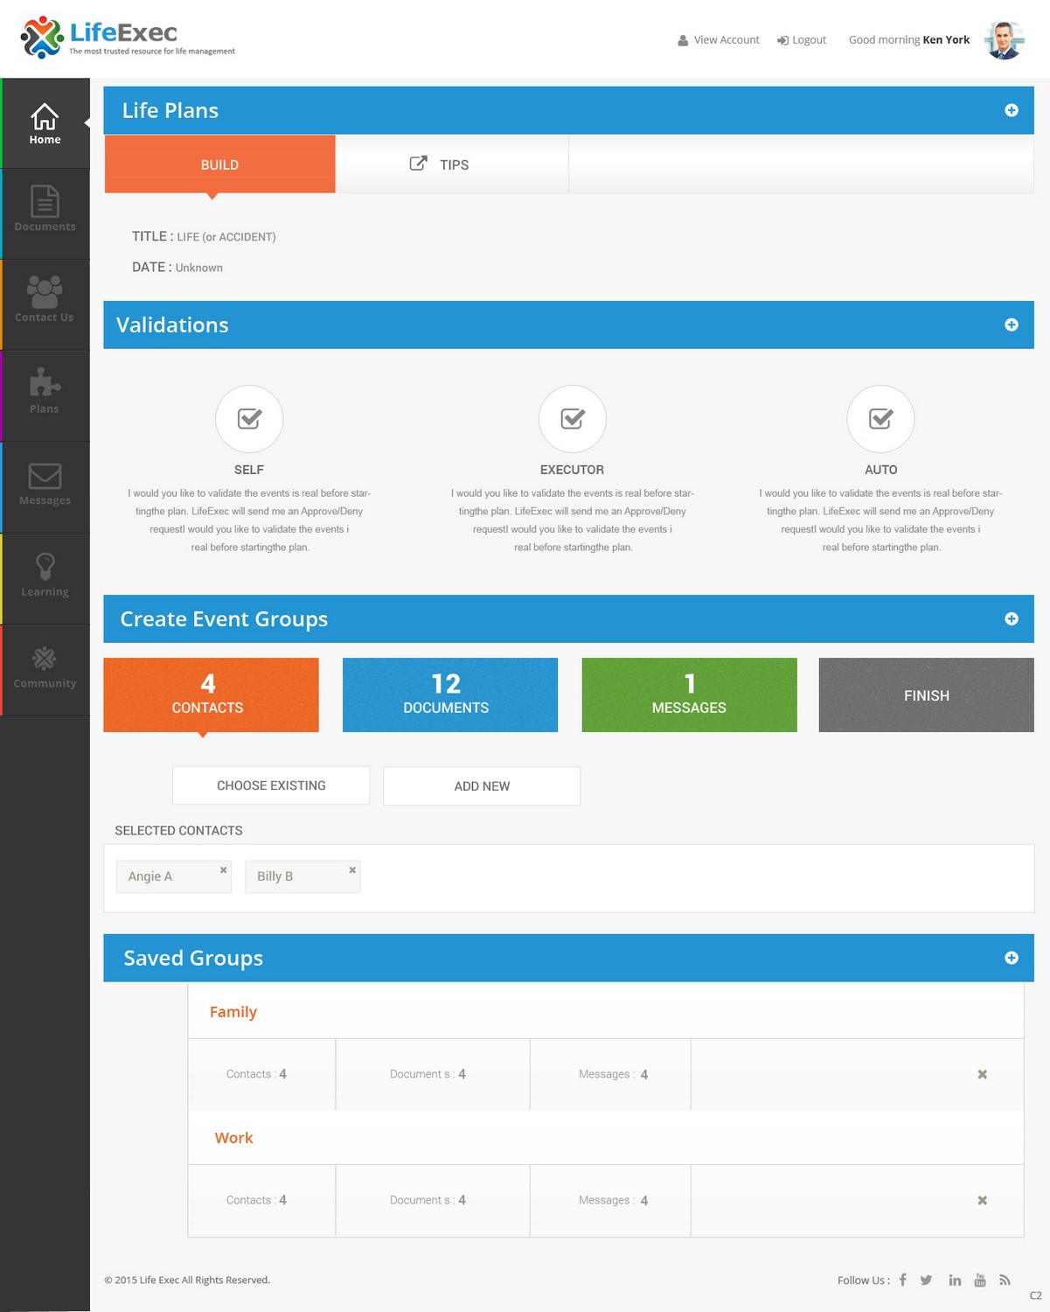Select the 12 DOCUMENTS tile
This screenshot has height=1312, width=1050.
pyautogui.click(x=450, y=694)
